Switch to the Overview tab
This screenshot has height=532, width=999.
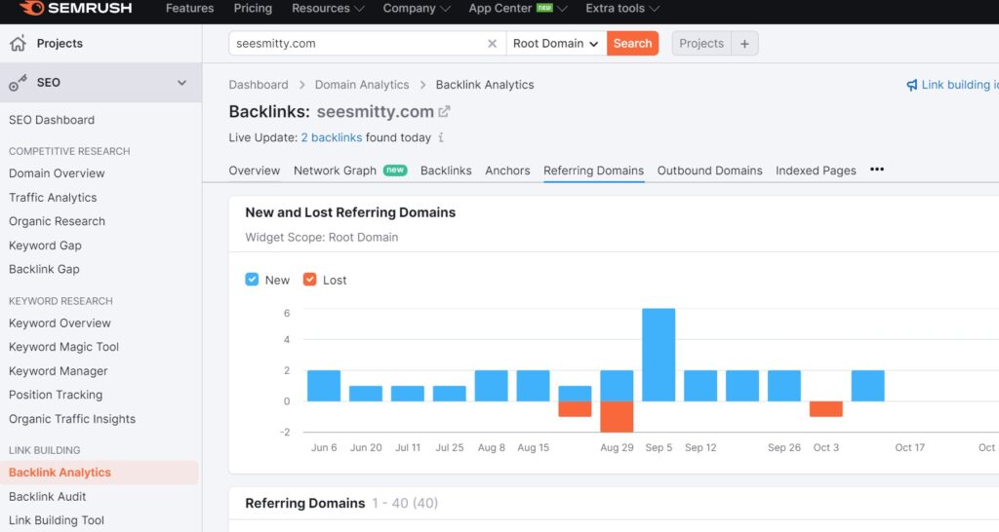255,171
